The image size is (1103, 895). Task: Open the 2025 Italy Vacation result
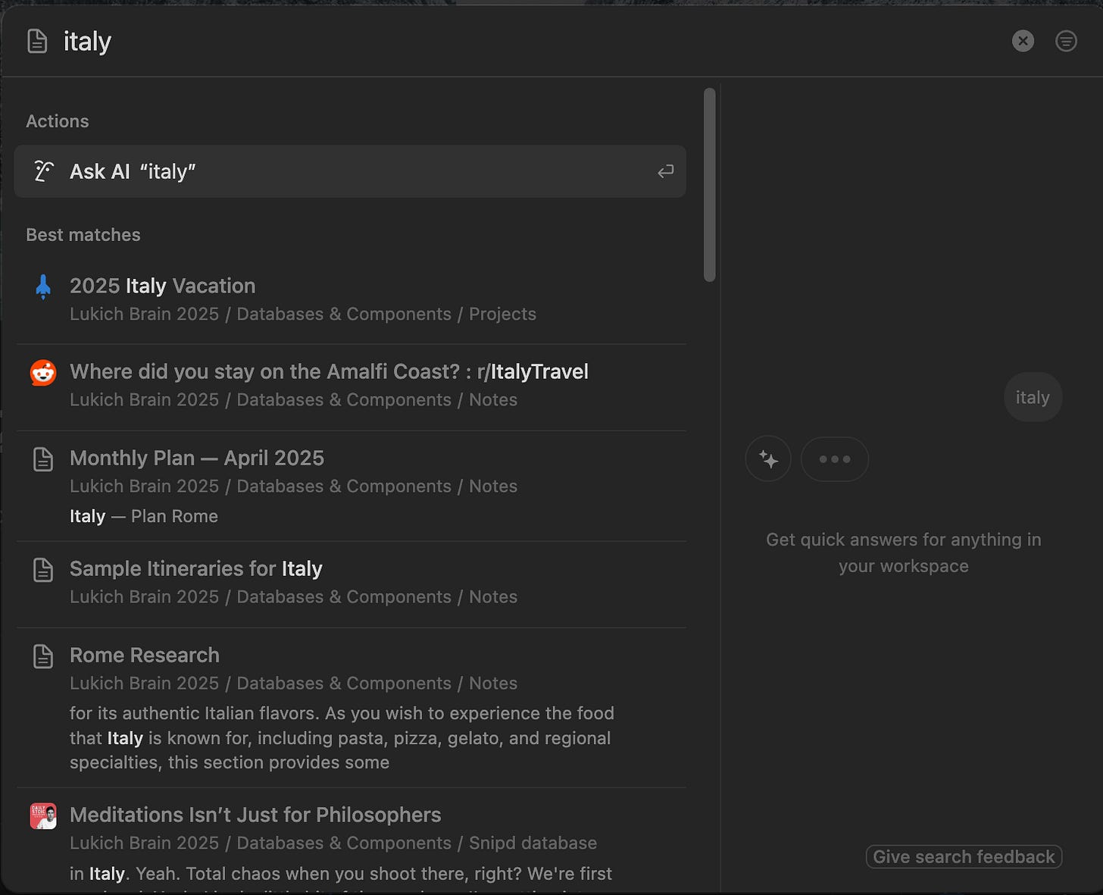point(350,300)
